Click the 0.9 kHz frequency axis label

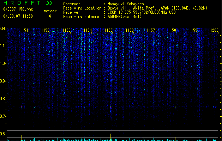click(3, 81)
